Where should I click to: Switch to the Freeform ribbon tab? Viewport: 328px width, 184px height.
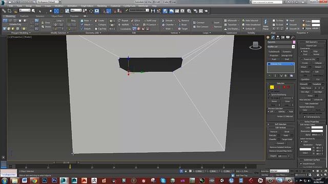pos(24,16)
